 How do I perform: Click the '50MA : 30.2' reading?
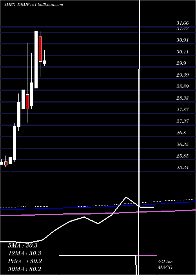(25, 269)
